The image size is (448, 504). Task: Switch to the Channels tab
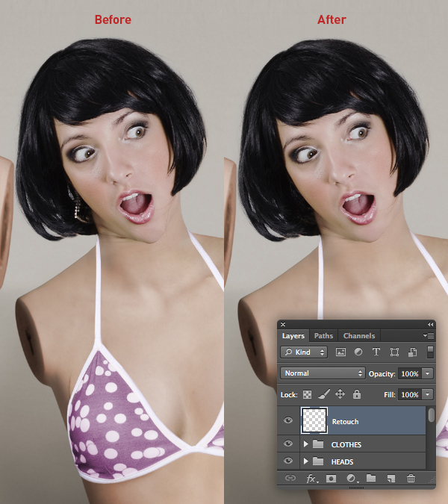359,335
